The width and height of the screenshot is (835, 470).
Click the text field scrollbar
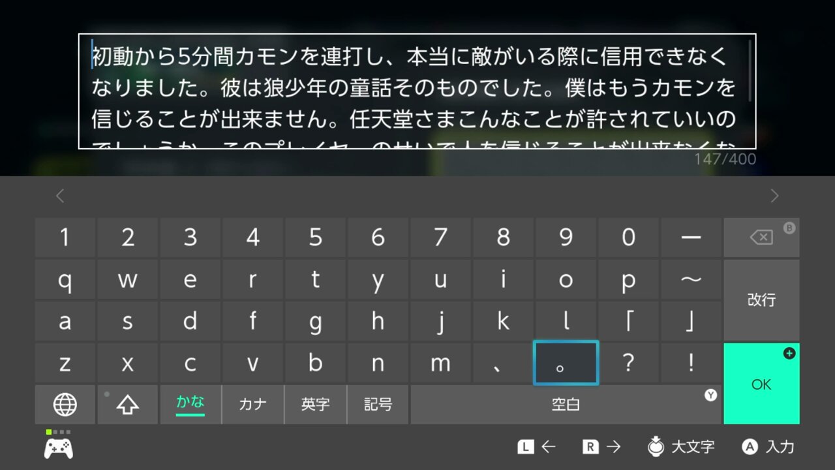[750, 70]
